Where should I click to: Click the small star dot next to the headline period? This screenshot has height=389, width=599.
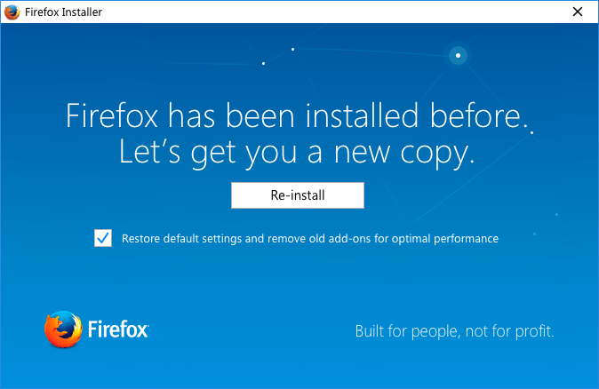pos(531,132)
